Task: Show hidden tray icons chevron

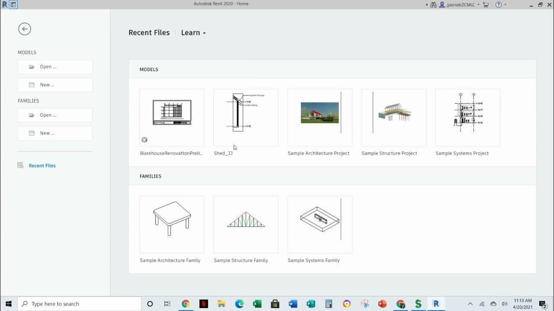Action: pos(470,304)
